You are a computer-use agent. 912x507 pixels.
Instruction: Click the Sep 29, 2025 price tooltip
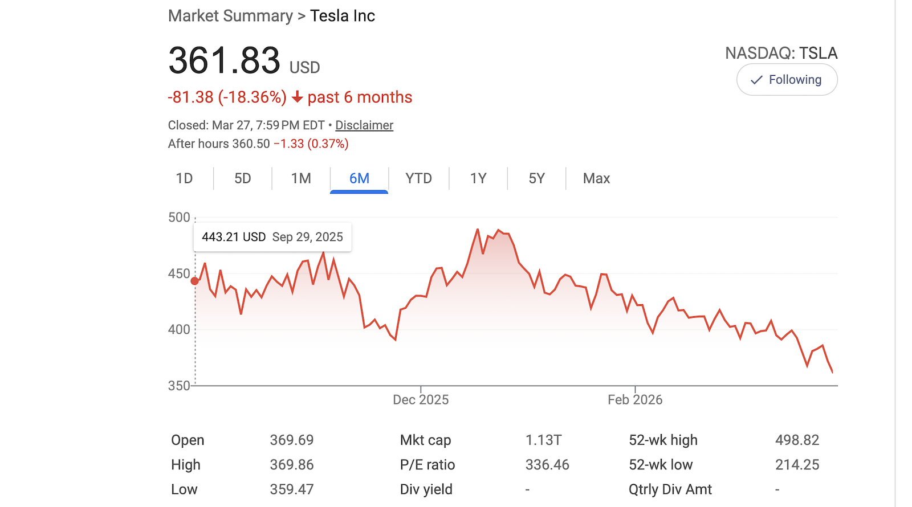[272, 236]
